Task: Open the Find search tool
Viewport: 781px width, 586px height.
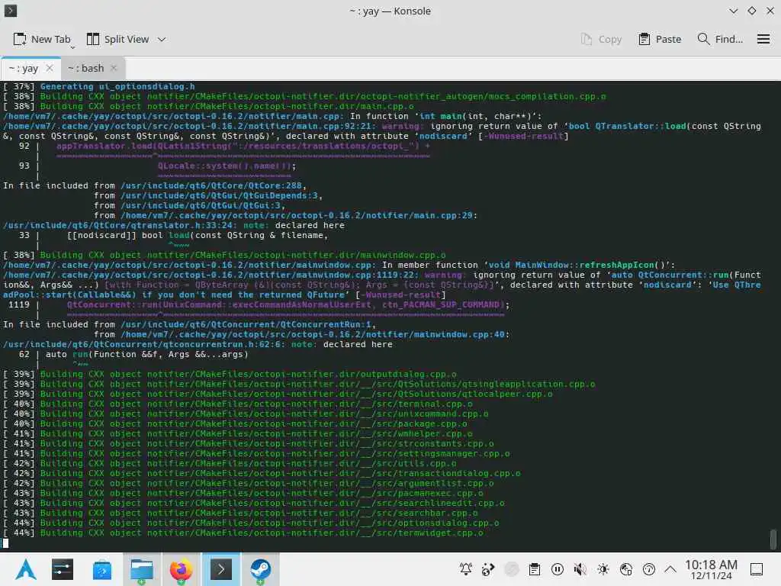Action: 720,40
